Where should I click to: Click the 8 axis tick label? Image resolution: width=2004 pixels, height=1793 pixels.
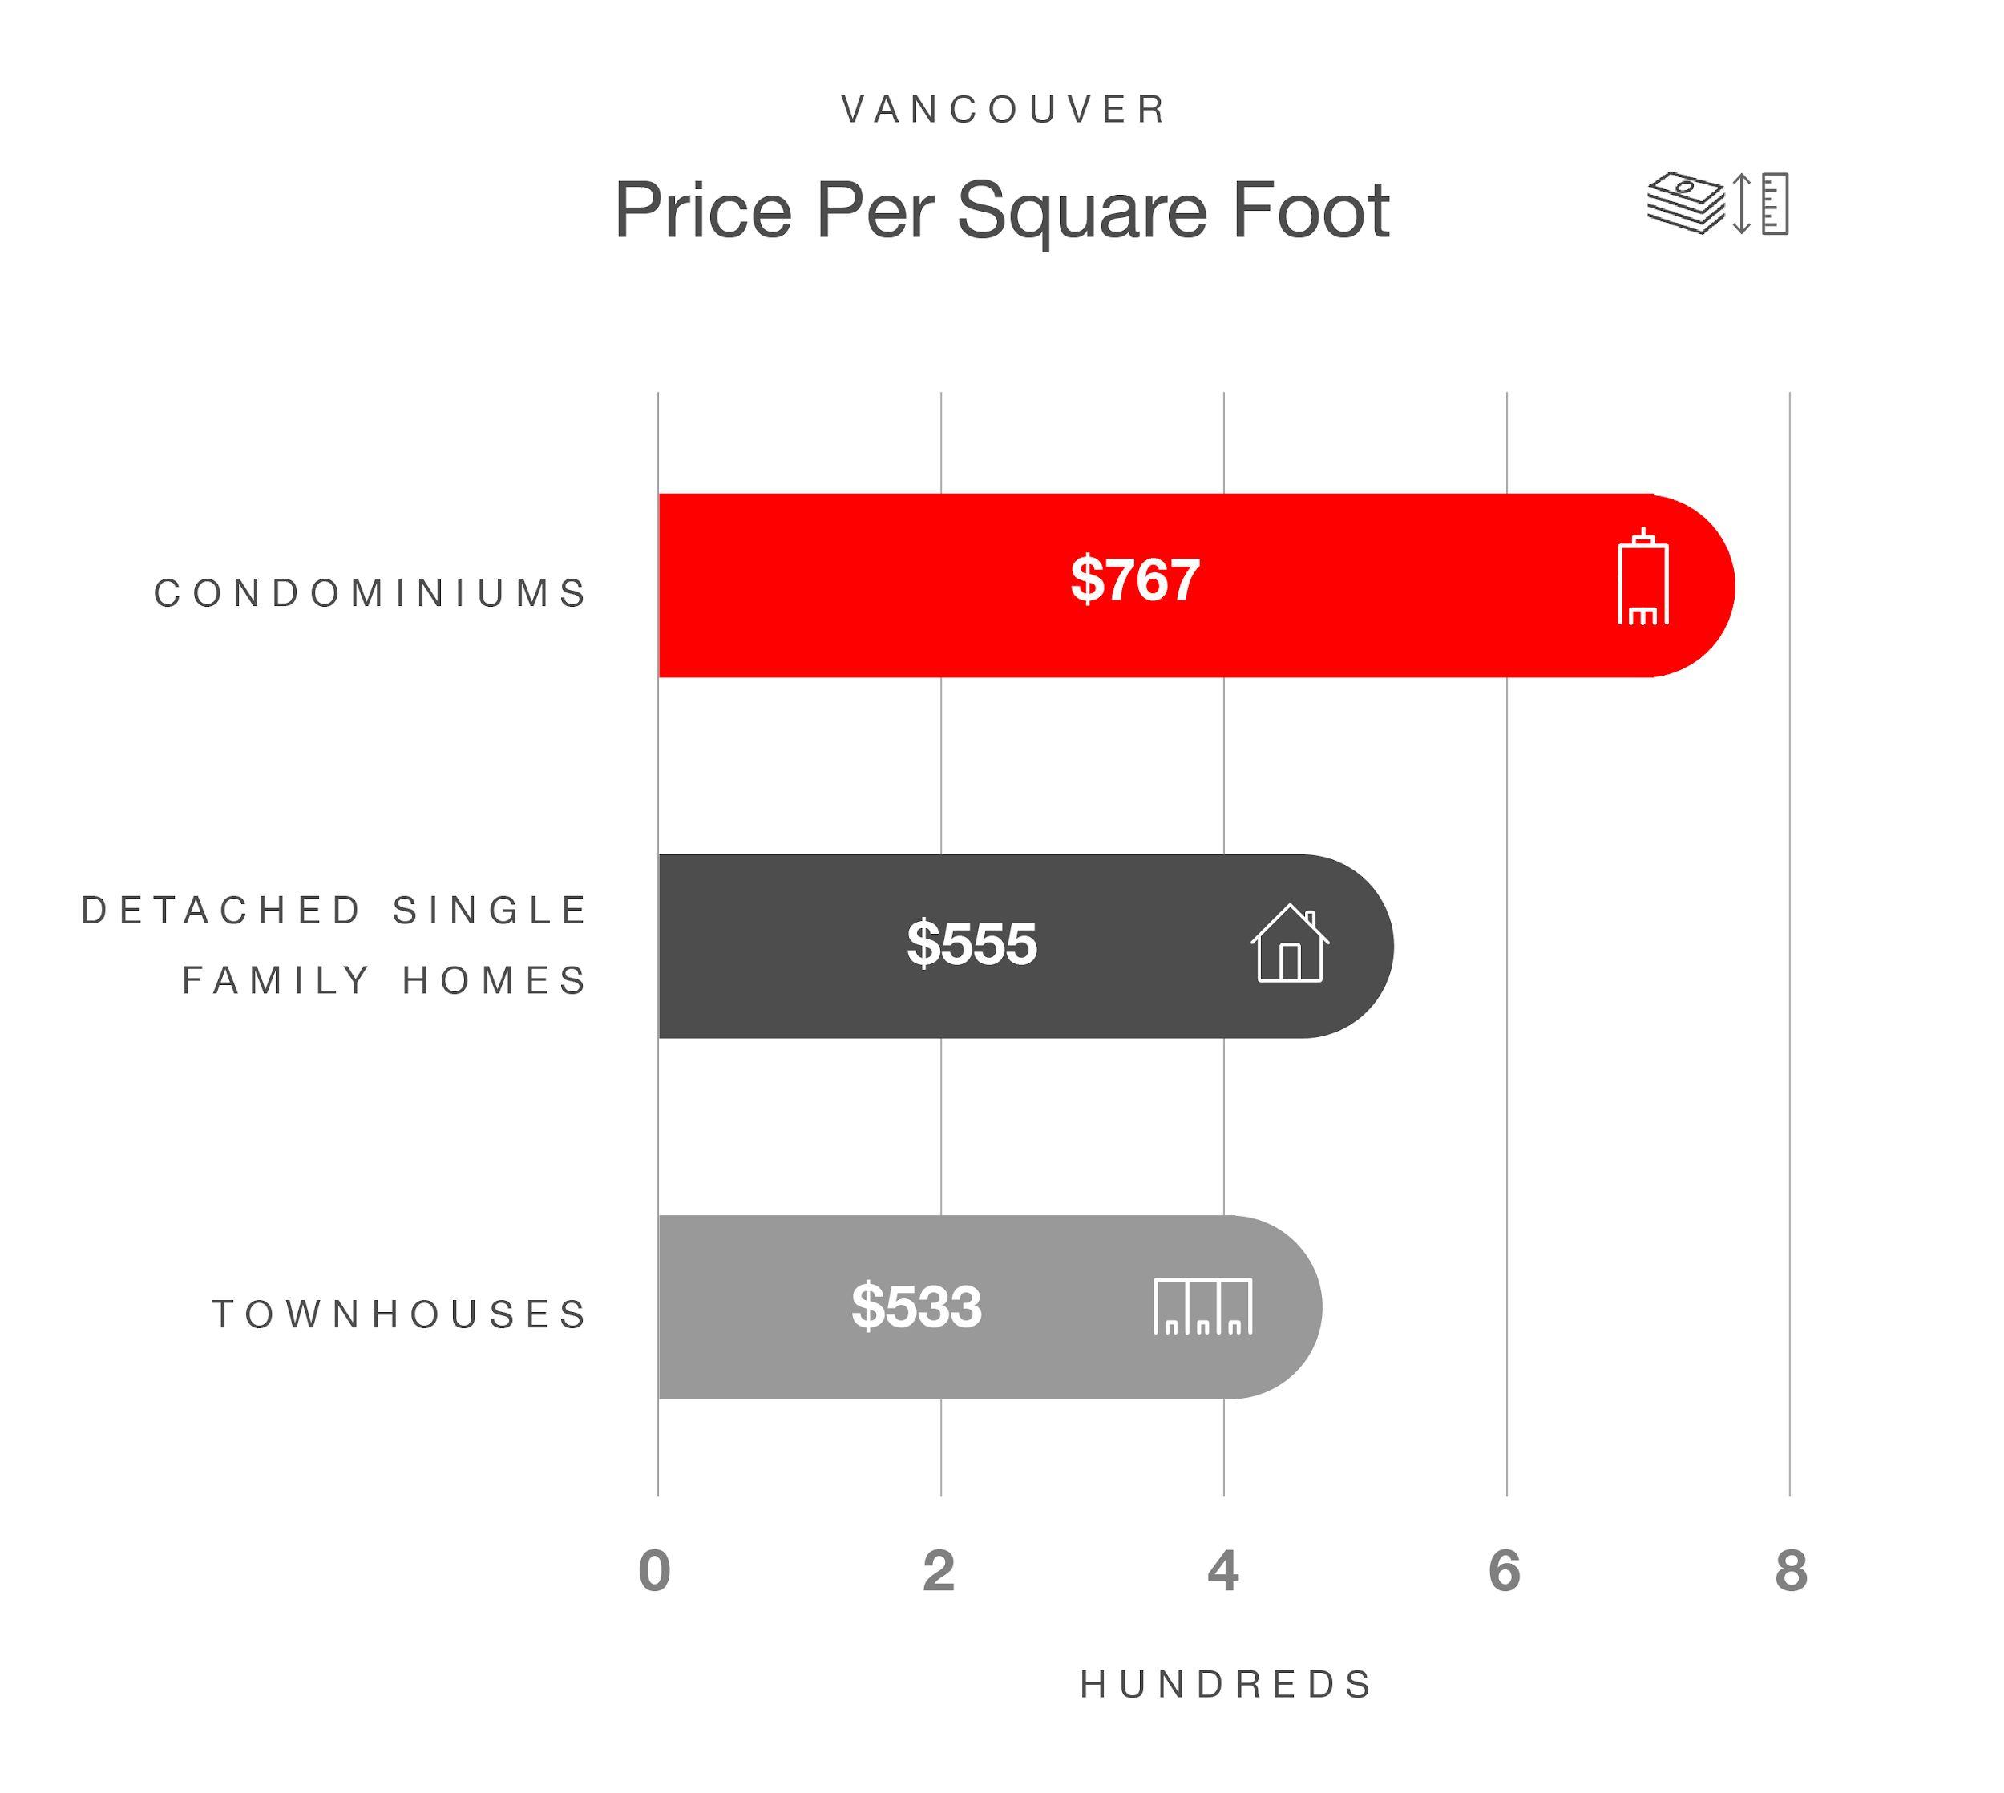click(1792, 1570)
